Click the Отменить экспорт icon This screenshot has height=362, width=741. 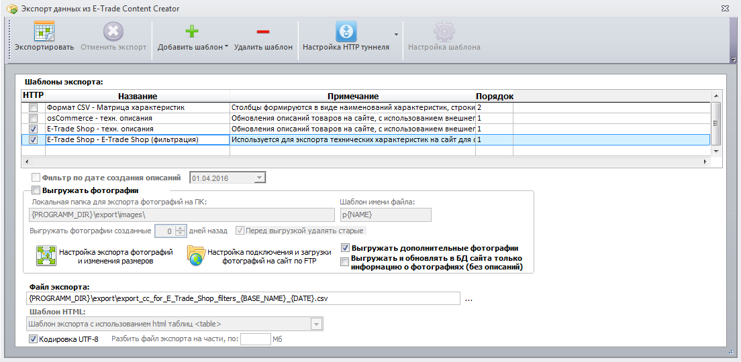pos(113,32)
